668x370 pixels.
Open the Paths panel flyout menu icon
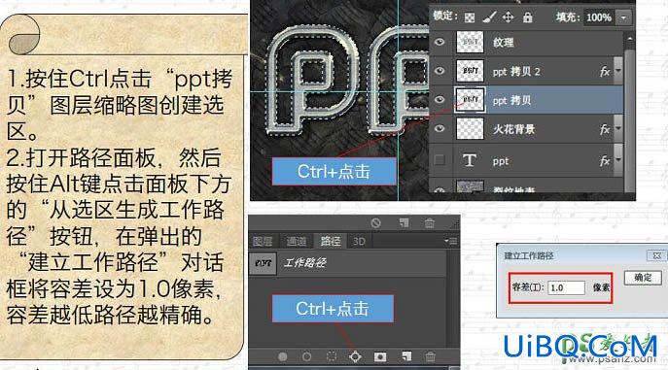451,241
